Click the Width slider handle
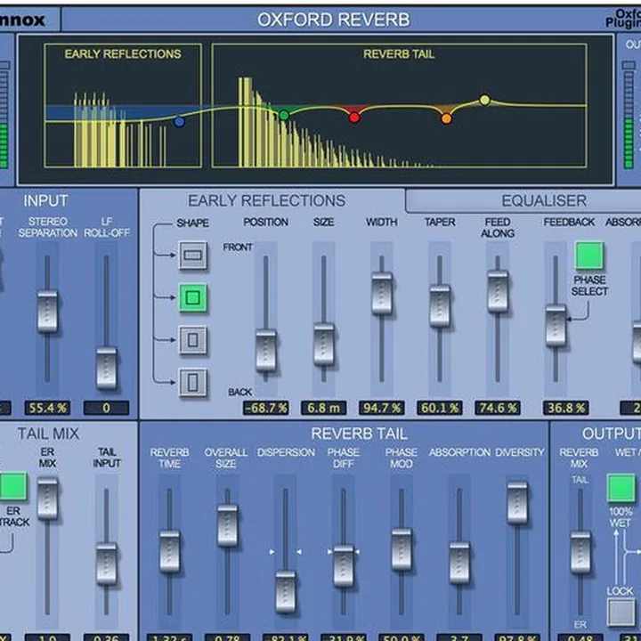This screenshot has width=641, height=641. tap(382, 294)
